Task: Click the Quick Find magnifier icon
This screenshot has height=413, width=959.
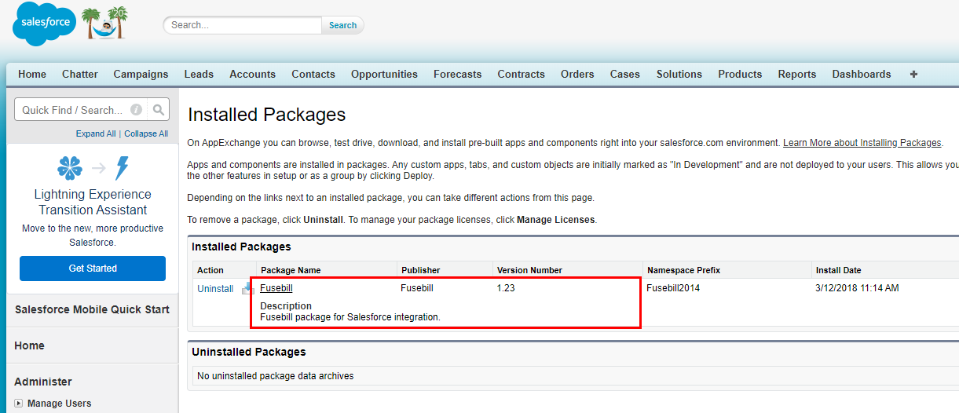Action: coord(159,110)
